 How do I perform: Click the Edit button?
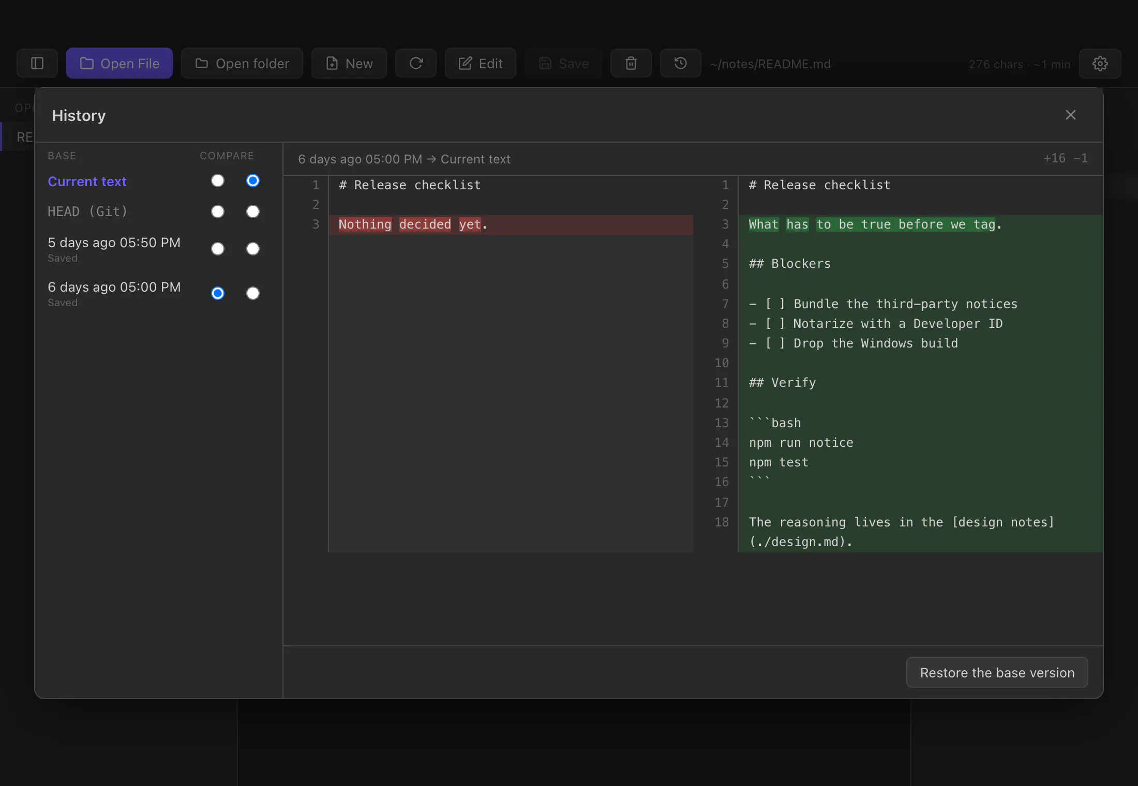(x=481, y=63)
